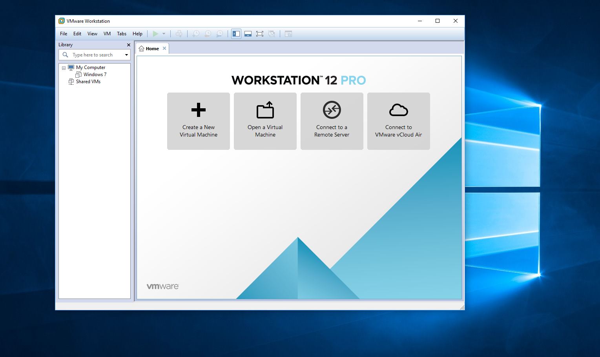Collapse the My Computer tree node
The width and height of the screenshot is (600, 357).
(x=64, y=68)
